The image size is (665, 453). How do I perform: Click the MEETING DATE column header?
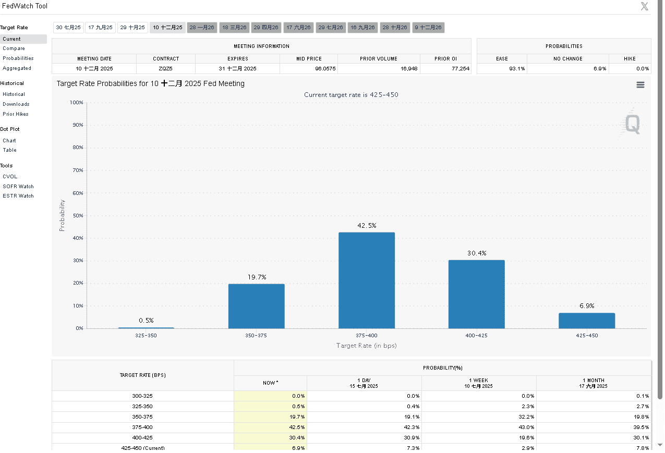click(x=94, y=59)
